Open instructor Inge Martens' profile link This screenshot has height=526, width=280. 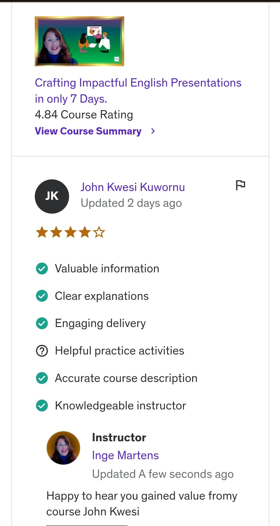click(x=125, y=456)
